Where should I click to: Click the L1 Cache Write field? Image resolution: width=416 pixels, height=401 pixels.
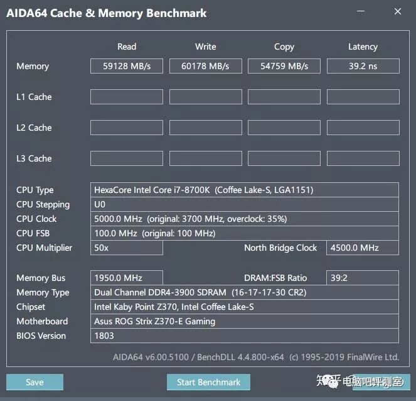[206, 97]
